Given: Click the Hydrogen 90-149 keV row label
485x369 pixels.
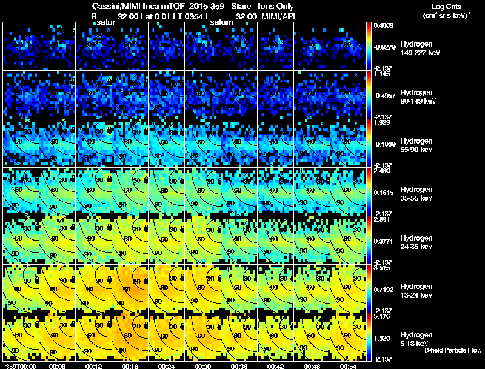Looking at the screenshot, I should (x=418, y=97).
